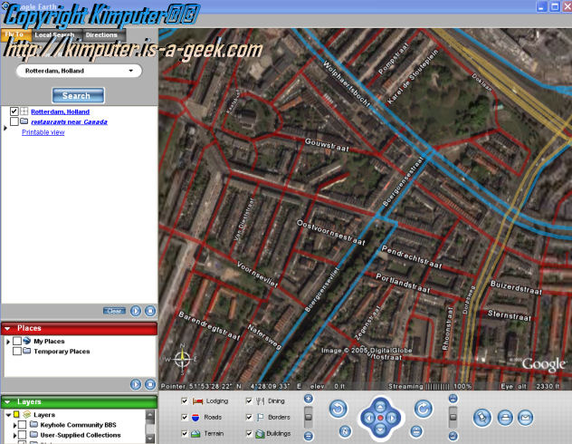Click the Buildings layer icon

coord(260,434)
